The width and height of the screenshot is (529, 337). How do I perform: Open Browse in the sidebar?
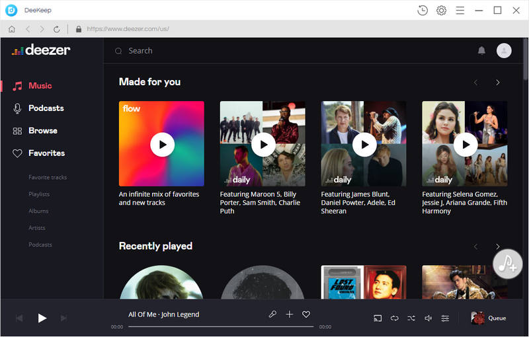point(35,131)
